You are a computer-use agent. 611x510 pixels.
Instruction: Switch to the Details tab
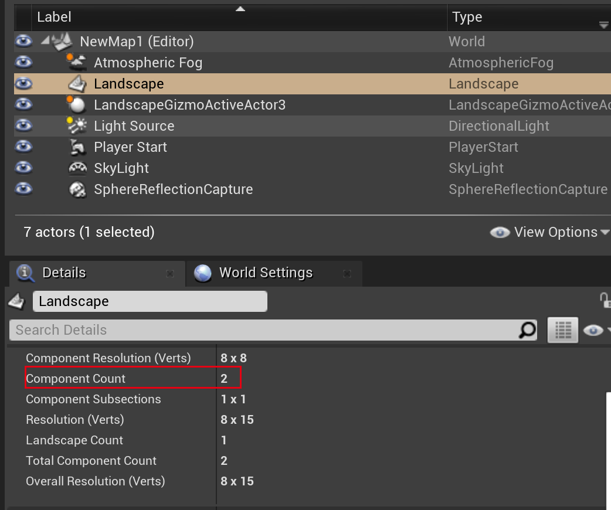[97, 273]
